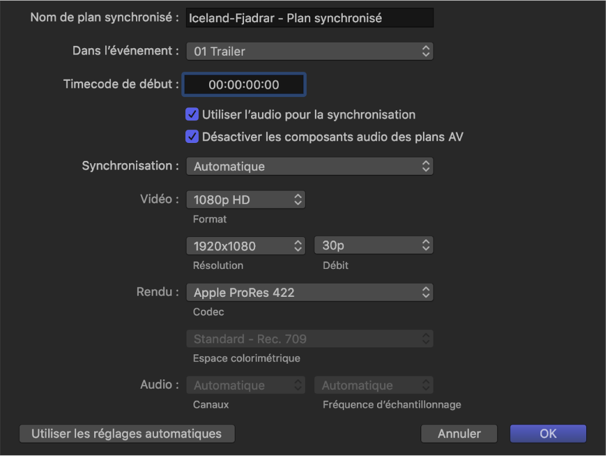The image size is (606, 456).
Task: Disable "Utiliser l'audio pour la synchronisation"
Action: pyautogui.click(x=192, y=114)
